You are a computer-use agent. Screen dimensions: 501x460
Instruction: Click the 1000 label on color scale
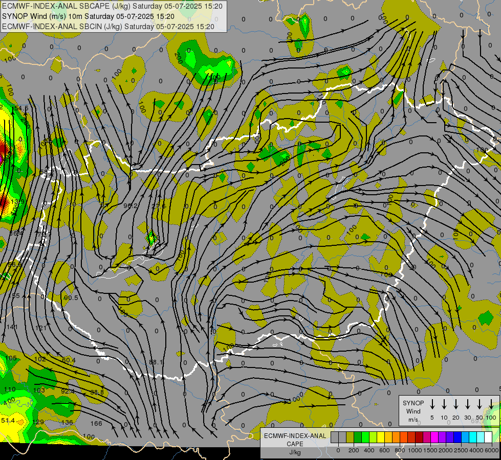click(x=415, y=450)
